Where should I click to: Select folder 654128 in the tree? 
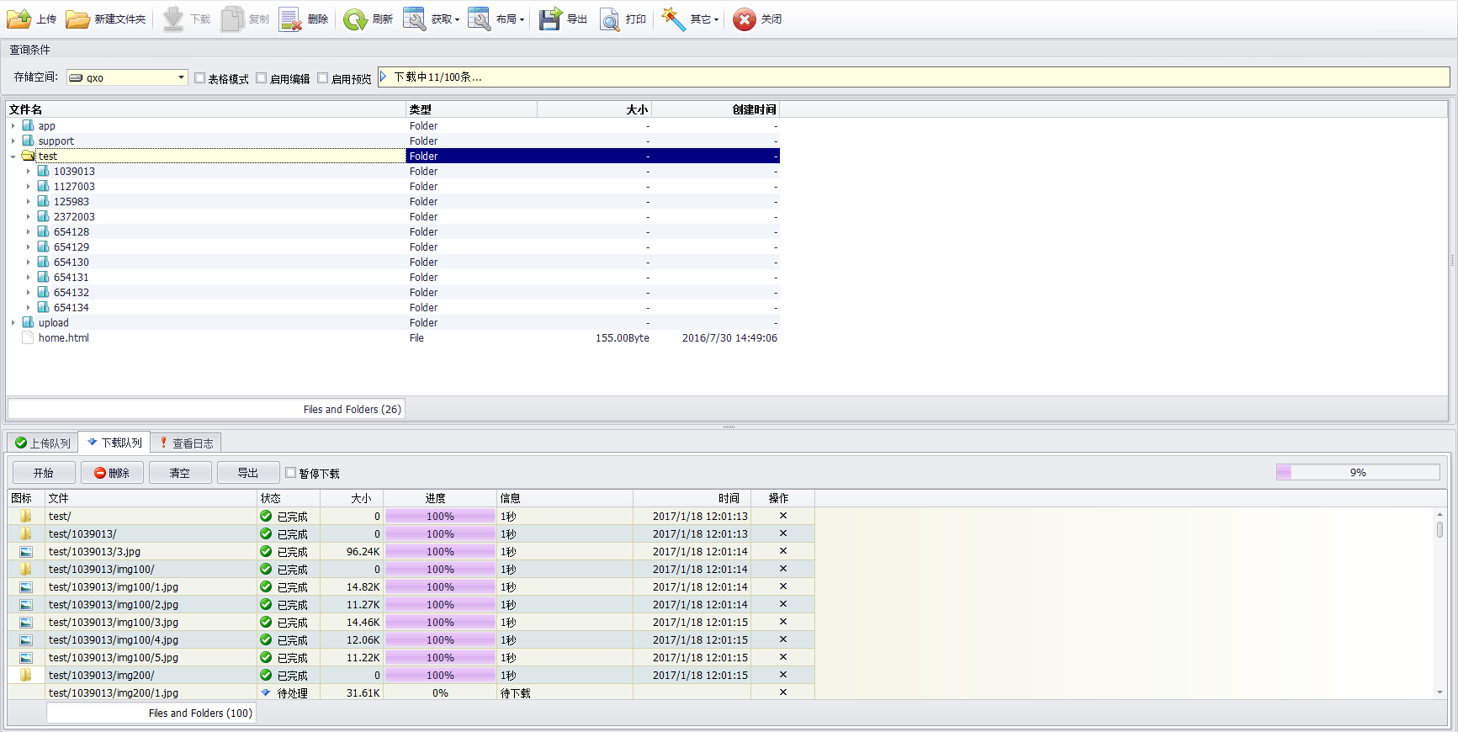[72, 232]
